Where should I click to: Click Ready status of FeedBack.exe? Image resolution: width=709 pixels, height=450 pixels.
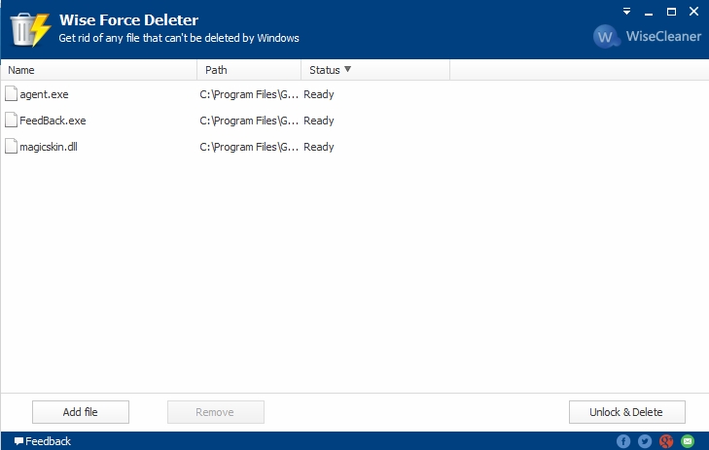(x=319, y=121)
